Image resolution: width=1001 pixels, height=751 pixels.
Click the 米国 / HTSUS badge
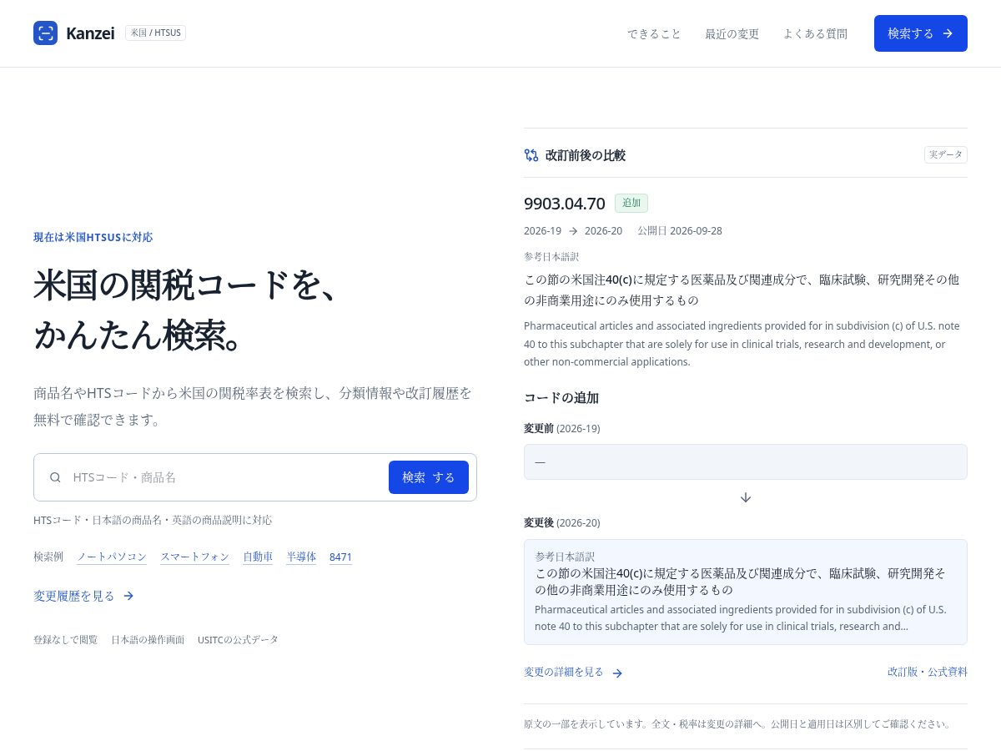pos(155,33)
